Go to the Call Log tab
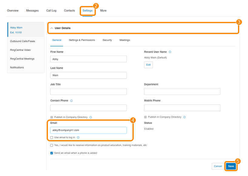The width and height of the screenshot is (248, 176). click(51, 11)
